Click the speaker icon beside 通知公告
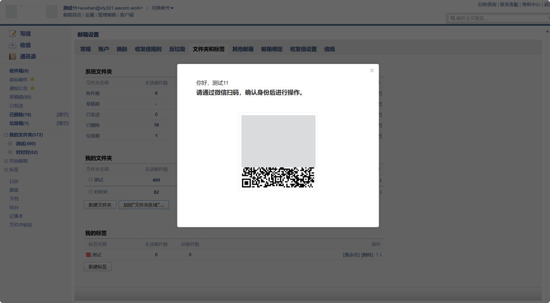The image size is (550, 303). pos(32,88)
